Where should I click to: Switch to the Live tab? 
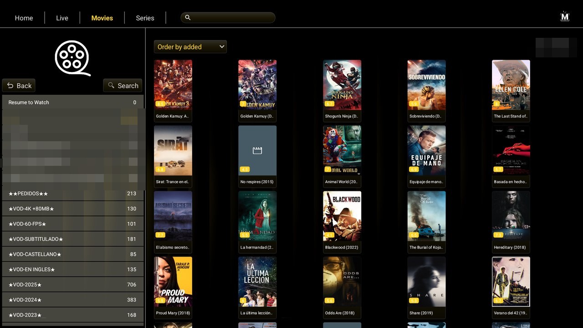[x=62, y=18]
